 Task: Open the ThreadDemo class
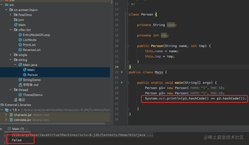point(33,95)
